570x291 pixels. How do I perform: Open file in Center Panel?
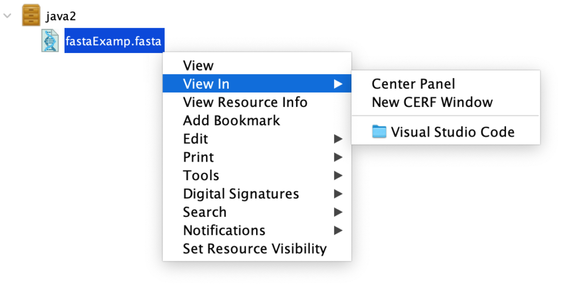pos(413,84)
